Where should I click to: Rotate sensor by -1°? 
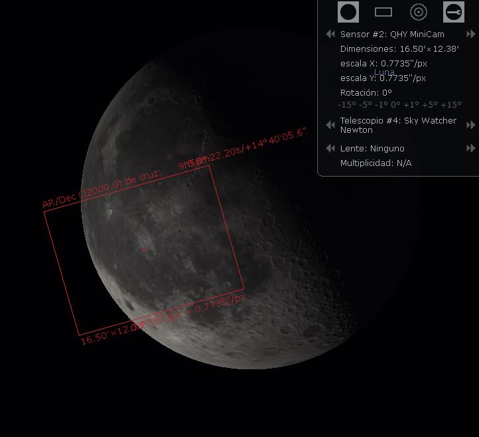[x=382, y=105]
